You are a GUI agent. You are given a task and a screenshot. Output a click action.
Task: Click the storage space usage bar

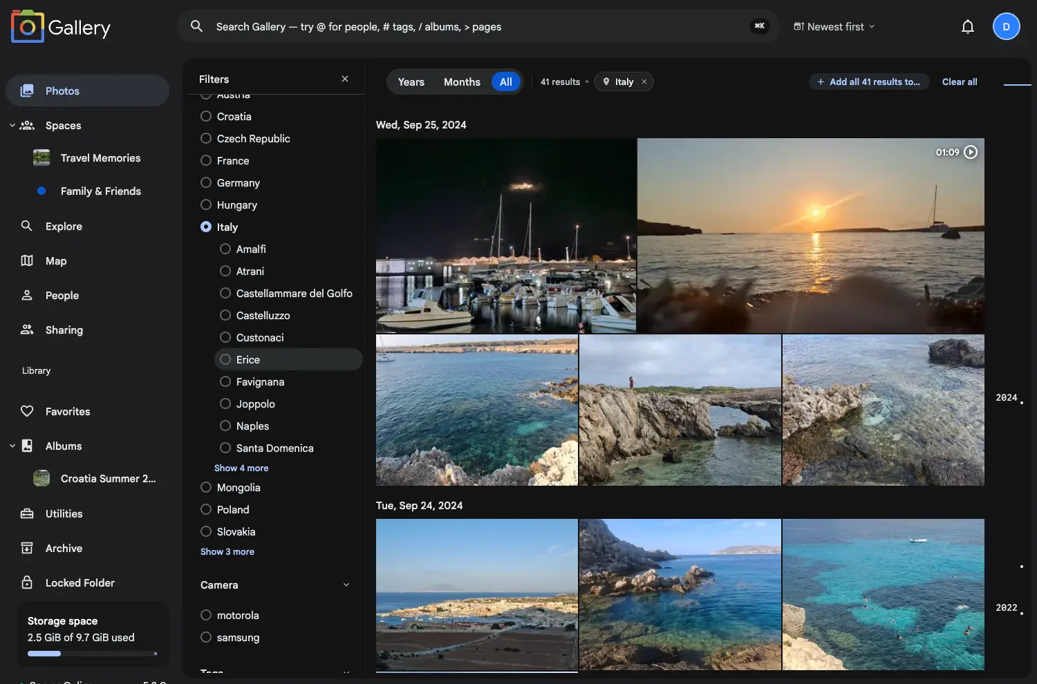click(93, 654)
